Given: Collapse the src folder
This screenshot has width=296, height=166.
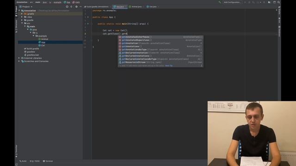Looking at the screenshot, I should pos(22,24).
